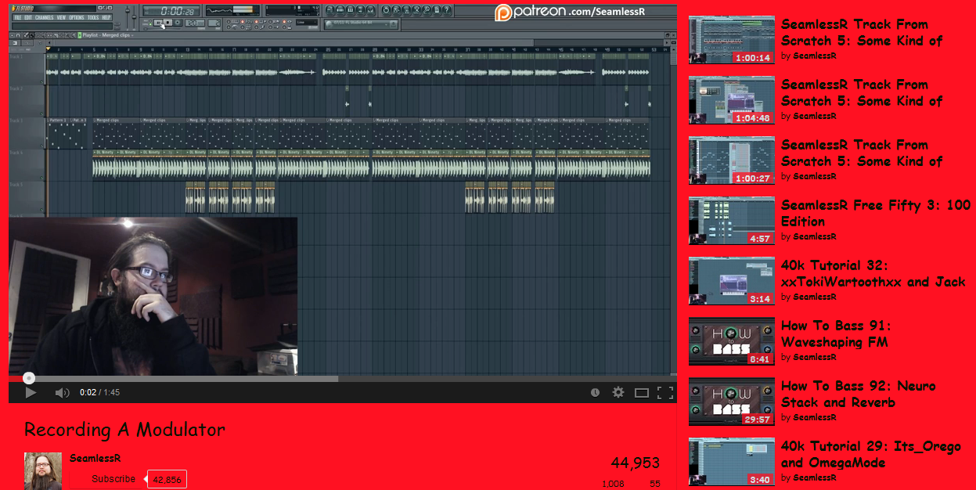976x490 pixels.
Task: Open 40k Tutorial 29: Its_Orego video
Action: (871, 454)
